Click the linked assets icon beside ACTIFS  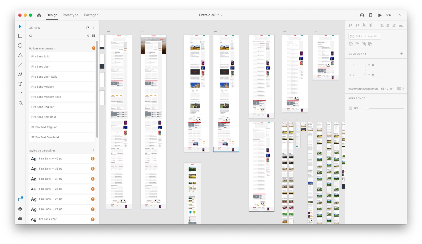(x=88, y=28)
